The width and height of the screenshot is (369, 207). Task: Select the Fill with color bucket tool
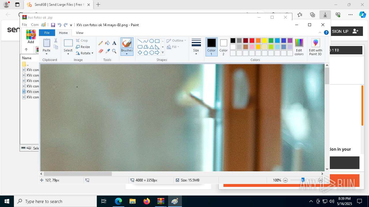coord(108,43)
